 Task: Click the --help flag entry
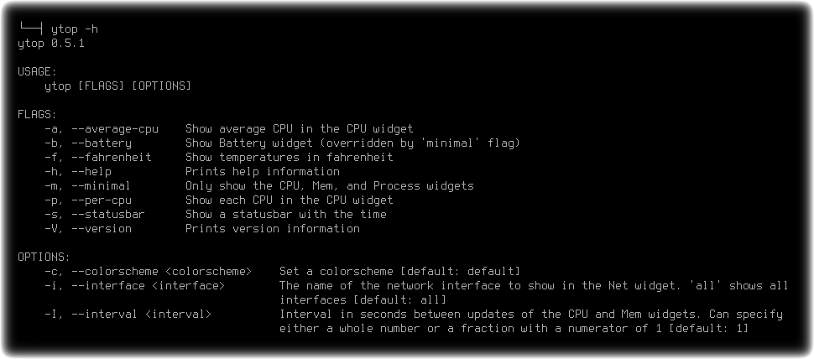pos(78,172)
